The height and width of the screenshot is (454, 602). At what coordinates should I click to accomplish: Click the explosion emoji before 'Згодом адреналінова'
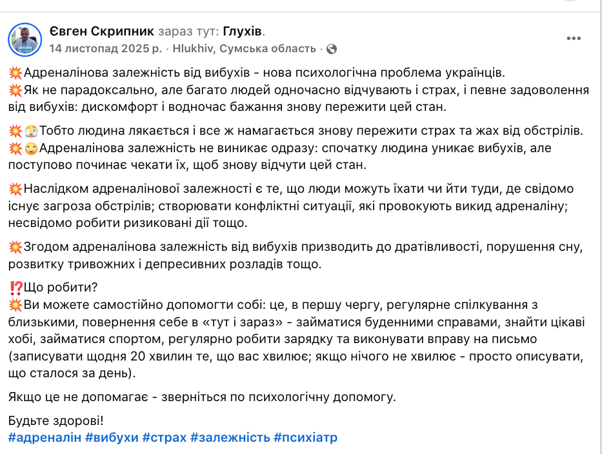coord(15,246)
